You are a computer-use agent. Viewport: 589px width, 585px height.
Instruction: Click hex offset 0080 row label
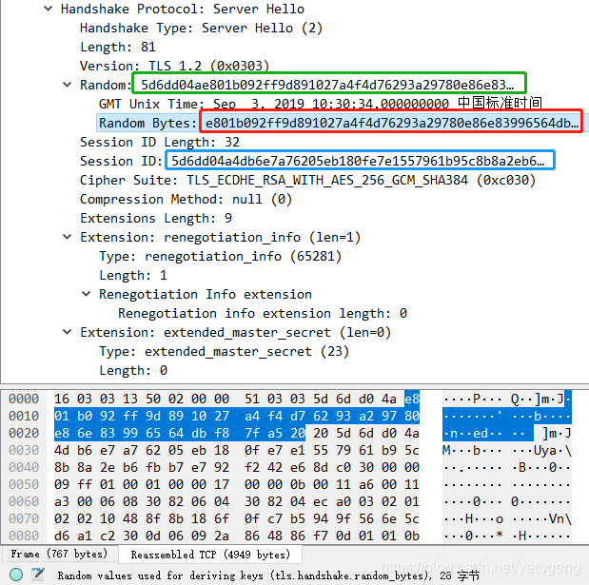pos(24,536)
